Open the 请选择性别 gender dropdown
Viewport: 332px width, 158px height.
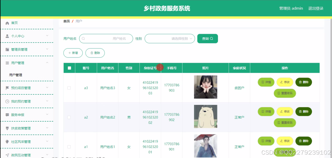point(170,38)
